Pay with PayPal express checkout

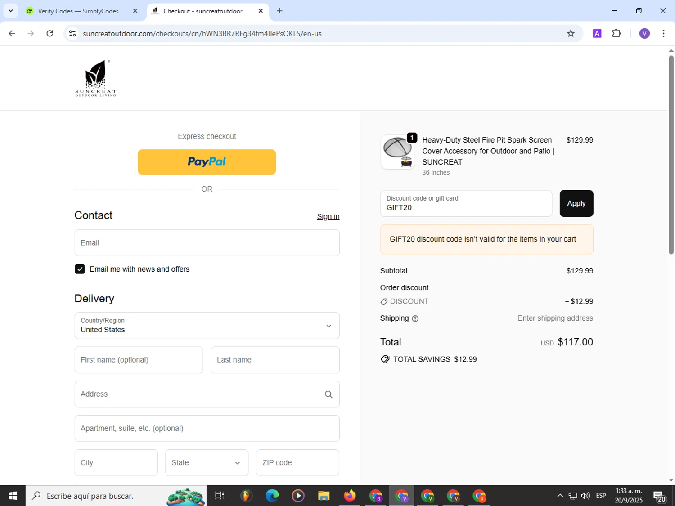click(207, 162)
